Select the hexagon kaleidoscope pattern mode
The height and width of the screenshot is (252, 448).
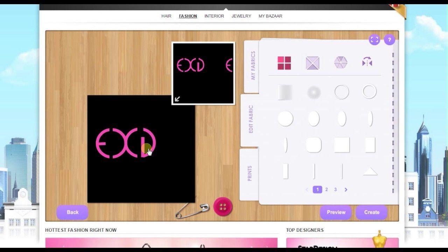[x=341, y=63]
